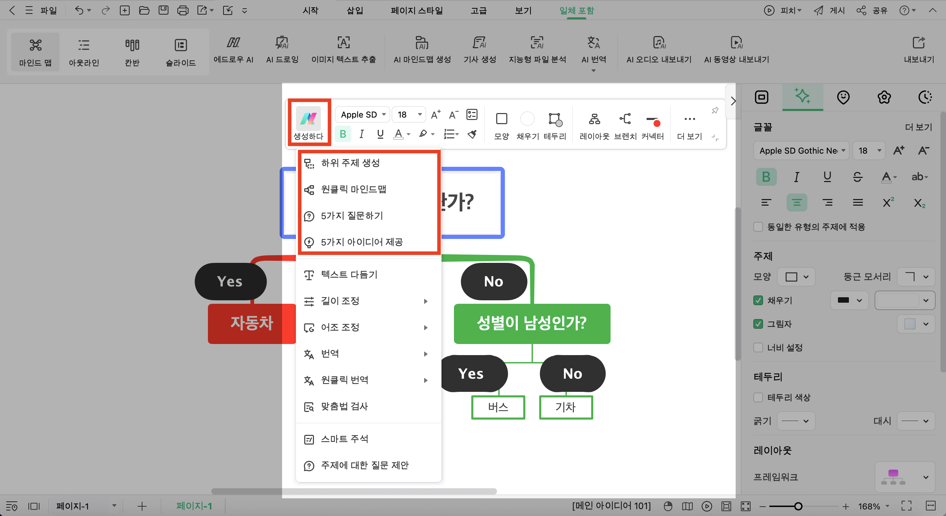This screenshot has width=946, height=516.
Task: Open the 시작 ribbon tab
Action: coord(310,10)
